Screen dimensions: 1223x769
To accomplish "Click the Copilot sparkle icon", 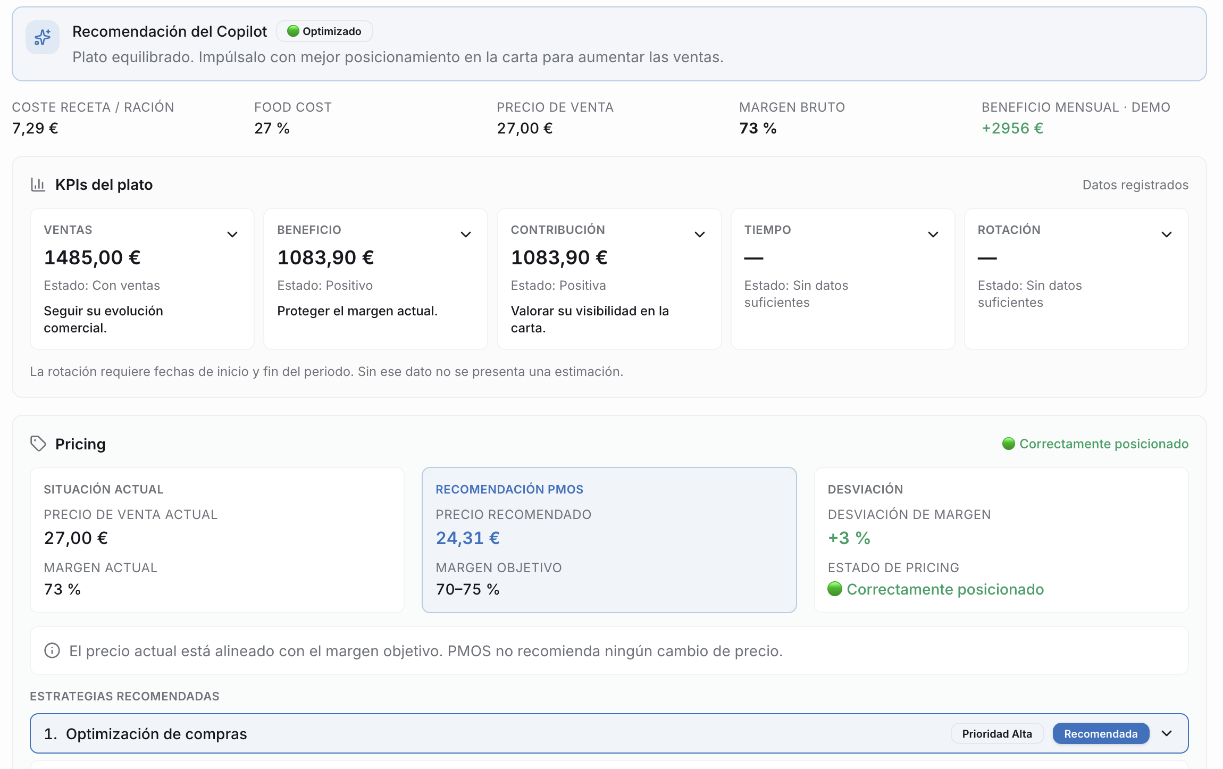I will [x=43, y=37].
